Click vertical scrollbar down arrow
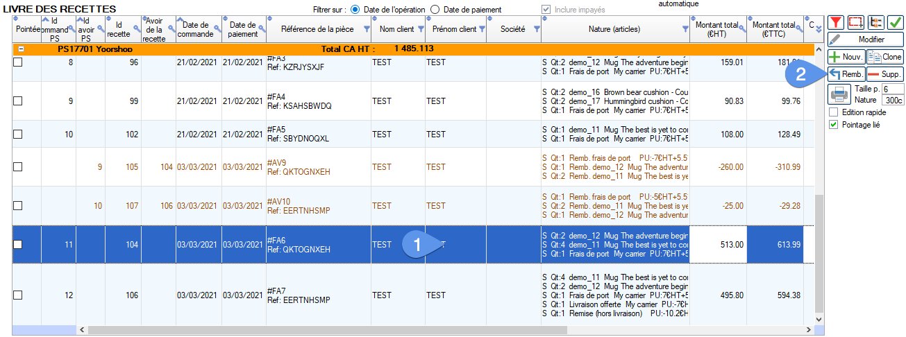The image size is (906, 337). point(819,318)
